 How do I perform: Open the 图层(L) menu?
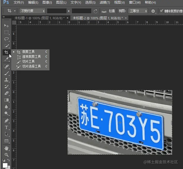pos(61,2)
